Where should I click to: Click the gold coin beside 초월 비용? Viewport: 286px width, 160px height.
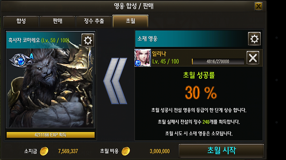pyautogui.click(x=126, y=151)
